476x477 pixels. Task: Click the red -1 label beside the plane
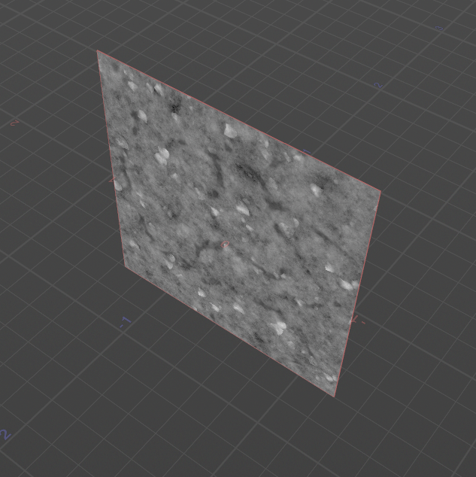pos(357,320)
